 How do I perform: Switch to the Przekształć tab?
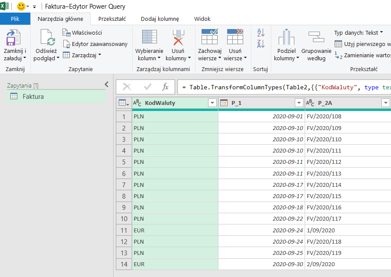pos(112,19)
